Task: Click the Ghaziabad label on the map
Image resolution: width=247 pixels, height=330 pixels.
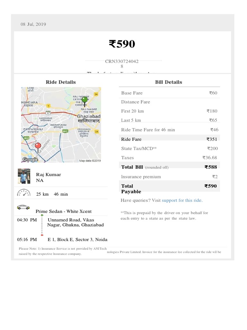Action: (x=89, y=116)
